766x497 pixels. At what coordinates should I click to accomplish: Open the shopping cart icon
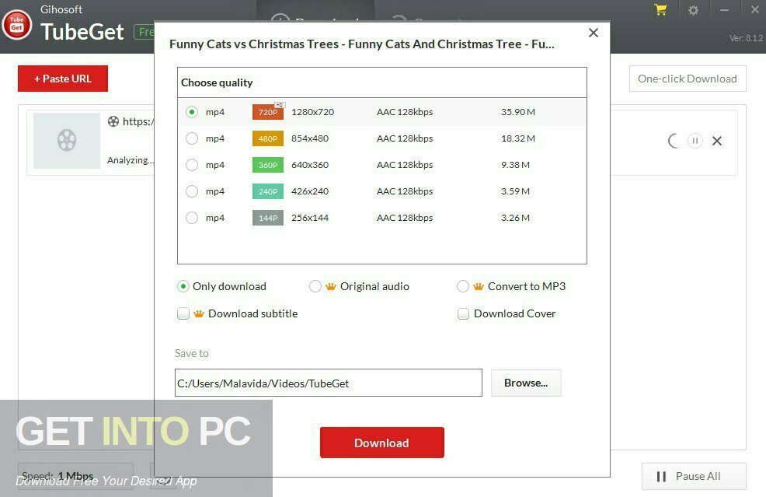coord(661,10)
